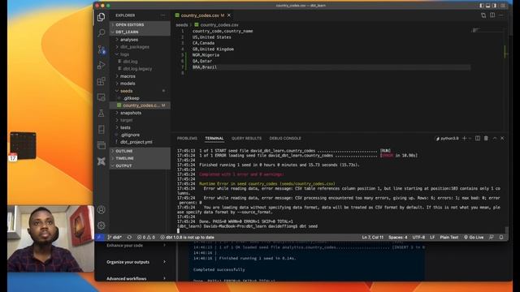
Task: Expand the target folder
Action: click(x=140, y=120)
